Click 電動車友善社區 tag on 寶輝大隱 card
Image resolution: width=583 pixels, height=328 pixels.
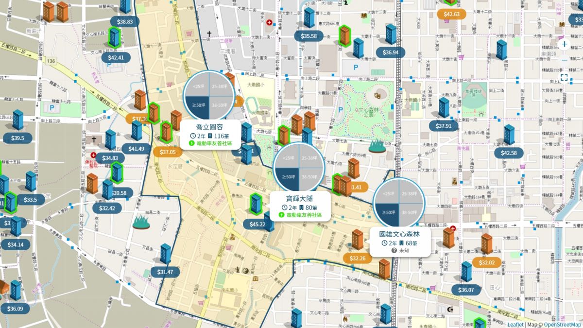(301, 215)
